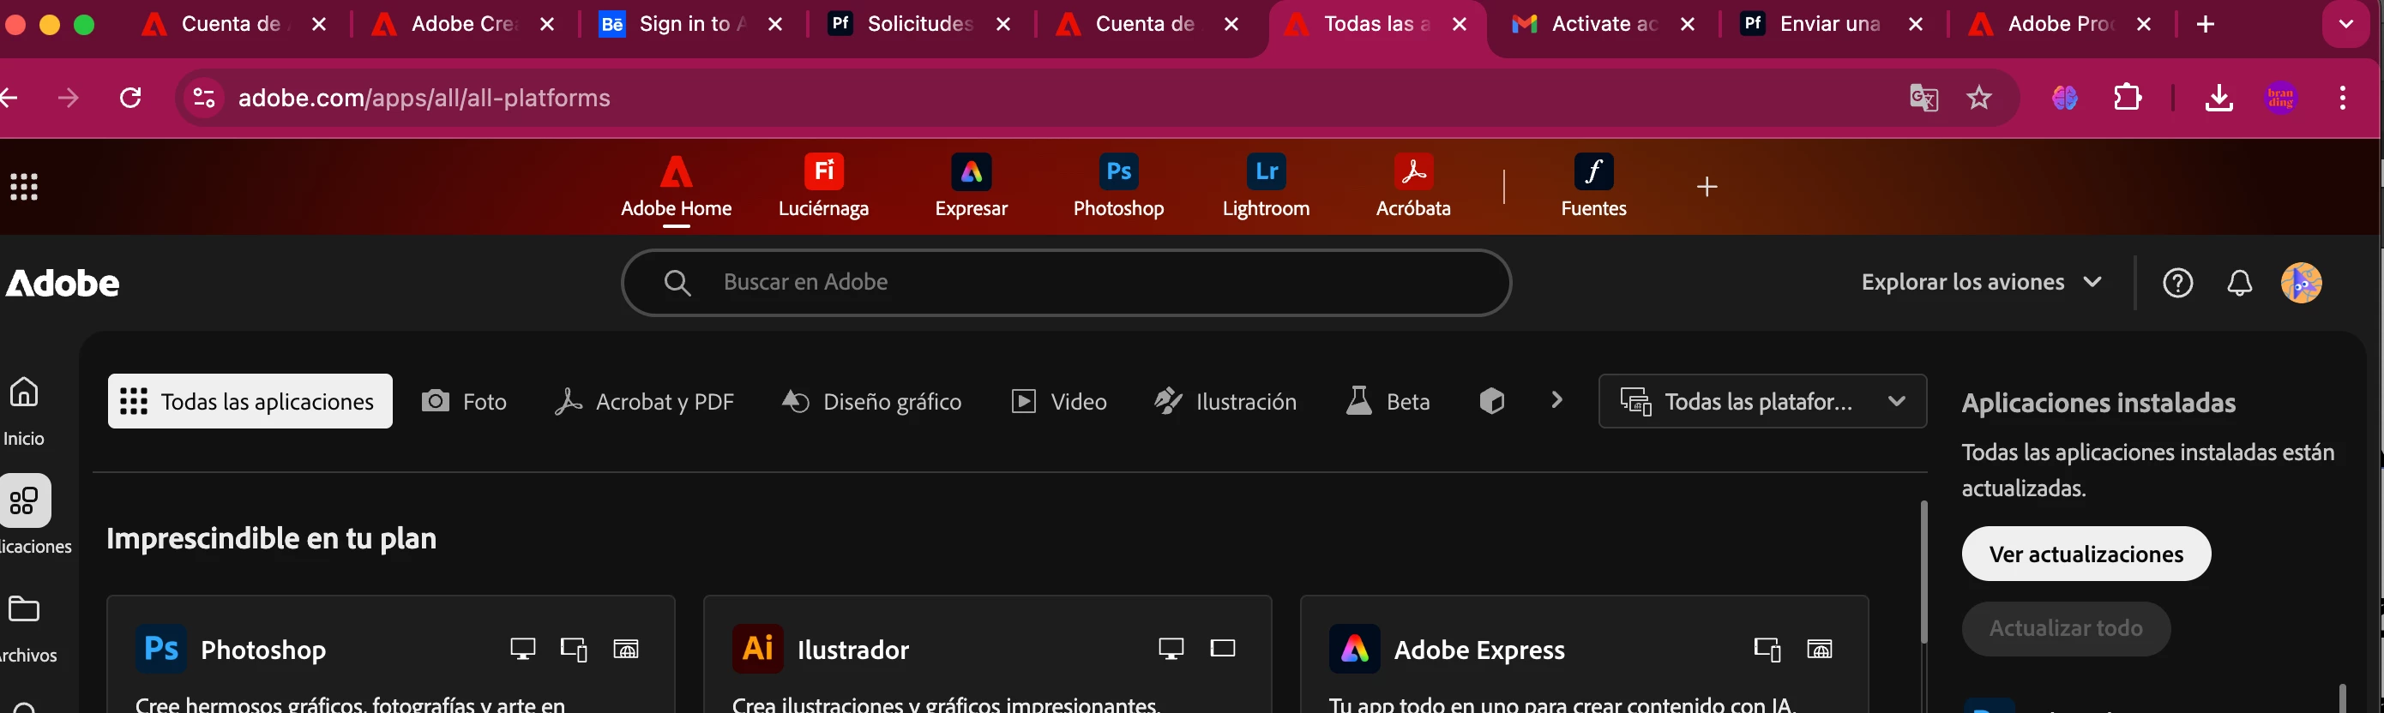Open the Photoshop app card title
The image size is (2384, 713).
262,650
